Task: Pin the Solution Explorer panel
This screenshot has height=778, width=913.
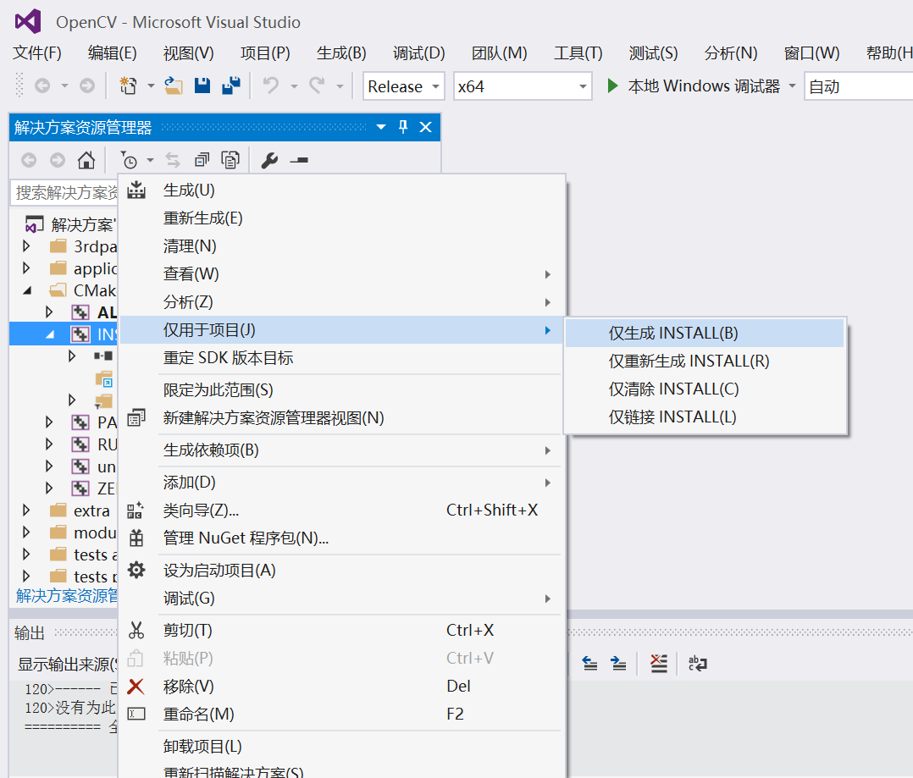Action: coord(403,127)
